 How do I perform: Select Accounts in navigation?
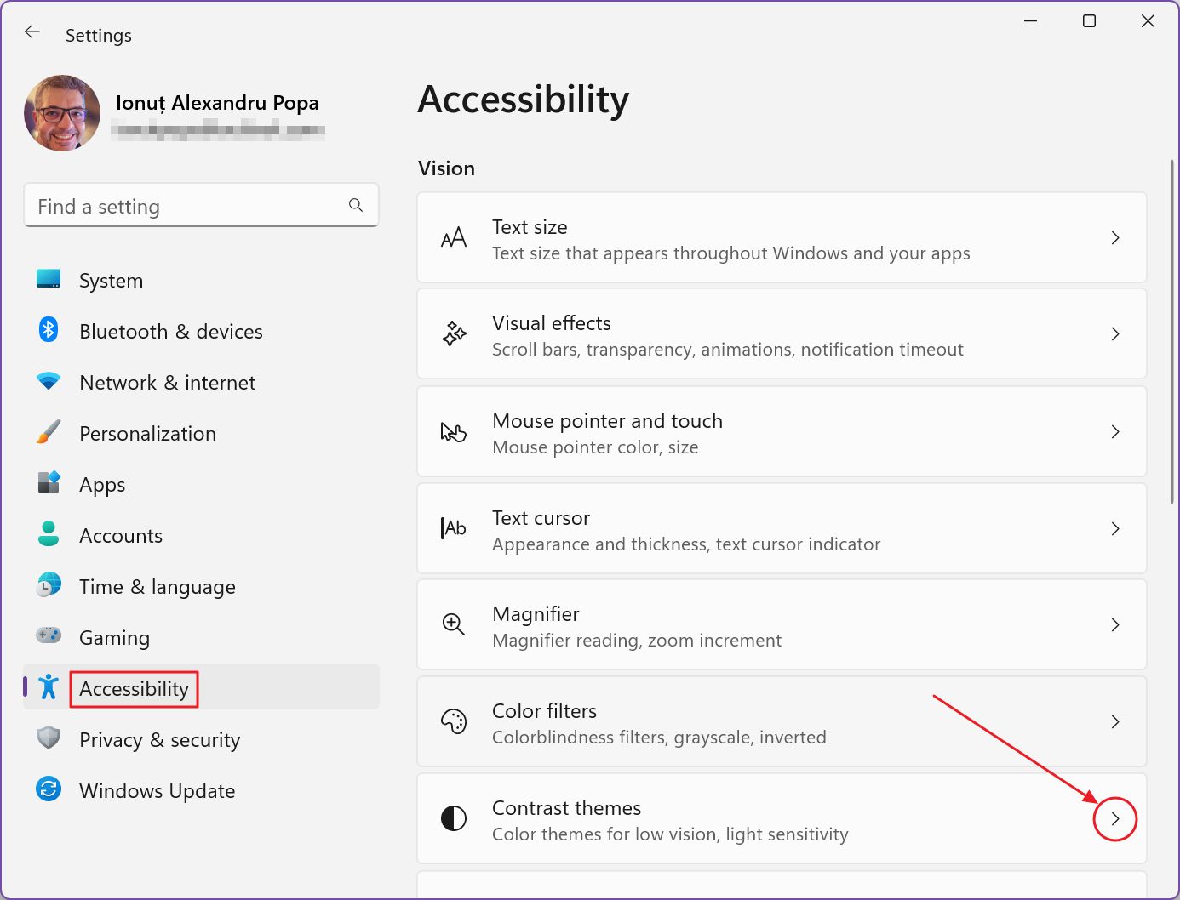pos(202,535)
